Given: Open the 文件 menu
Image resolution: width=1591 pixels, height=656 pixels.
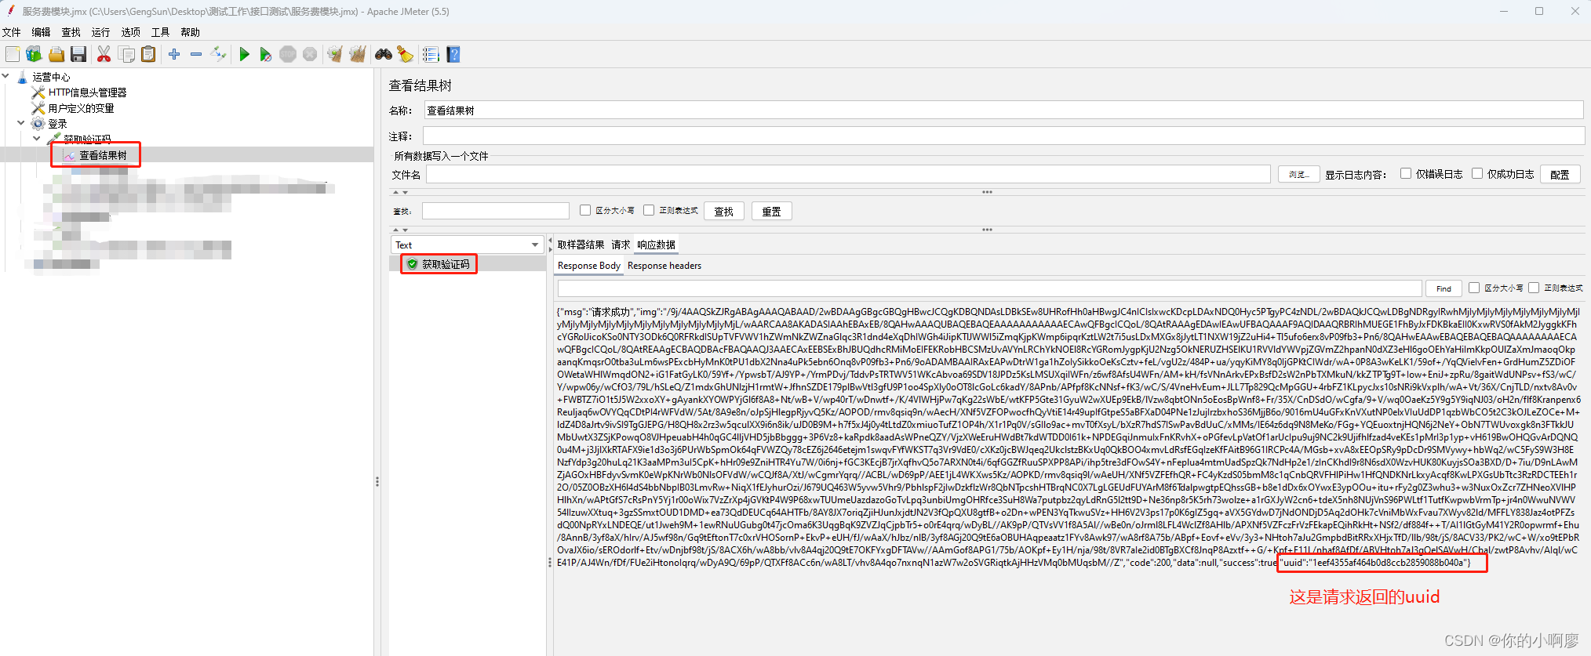Looking at the screenshot, I should (12, 32).
